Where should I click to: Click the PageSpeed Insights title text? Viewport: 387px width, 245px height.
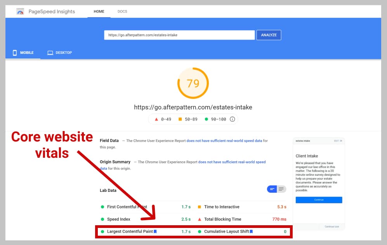[x=52, y=11]
